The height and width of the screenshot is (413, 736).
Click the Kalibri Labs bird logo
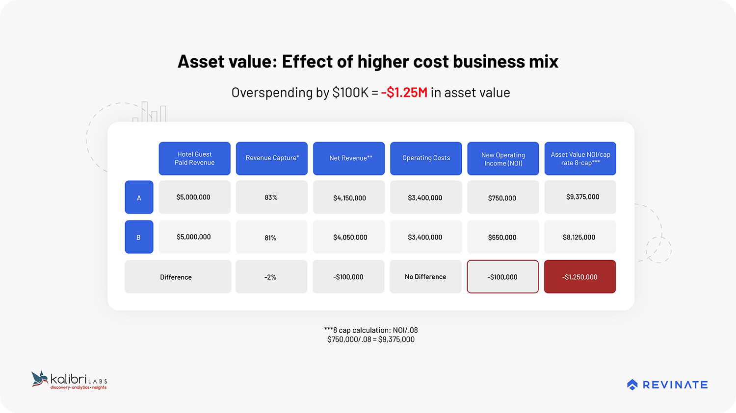[x=39, y=379]
